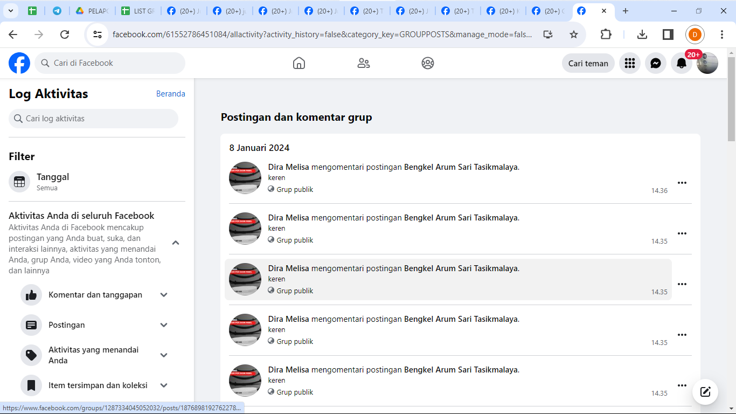Go to the Facebook Home feed icon
This screenshot has width=736, height=414.
[299, 63]
